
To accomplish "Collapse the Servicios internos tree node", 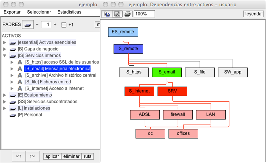I will (5, 55).
